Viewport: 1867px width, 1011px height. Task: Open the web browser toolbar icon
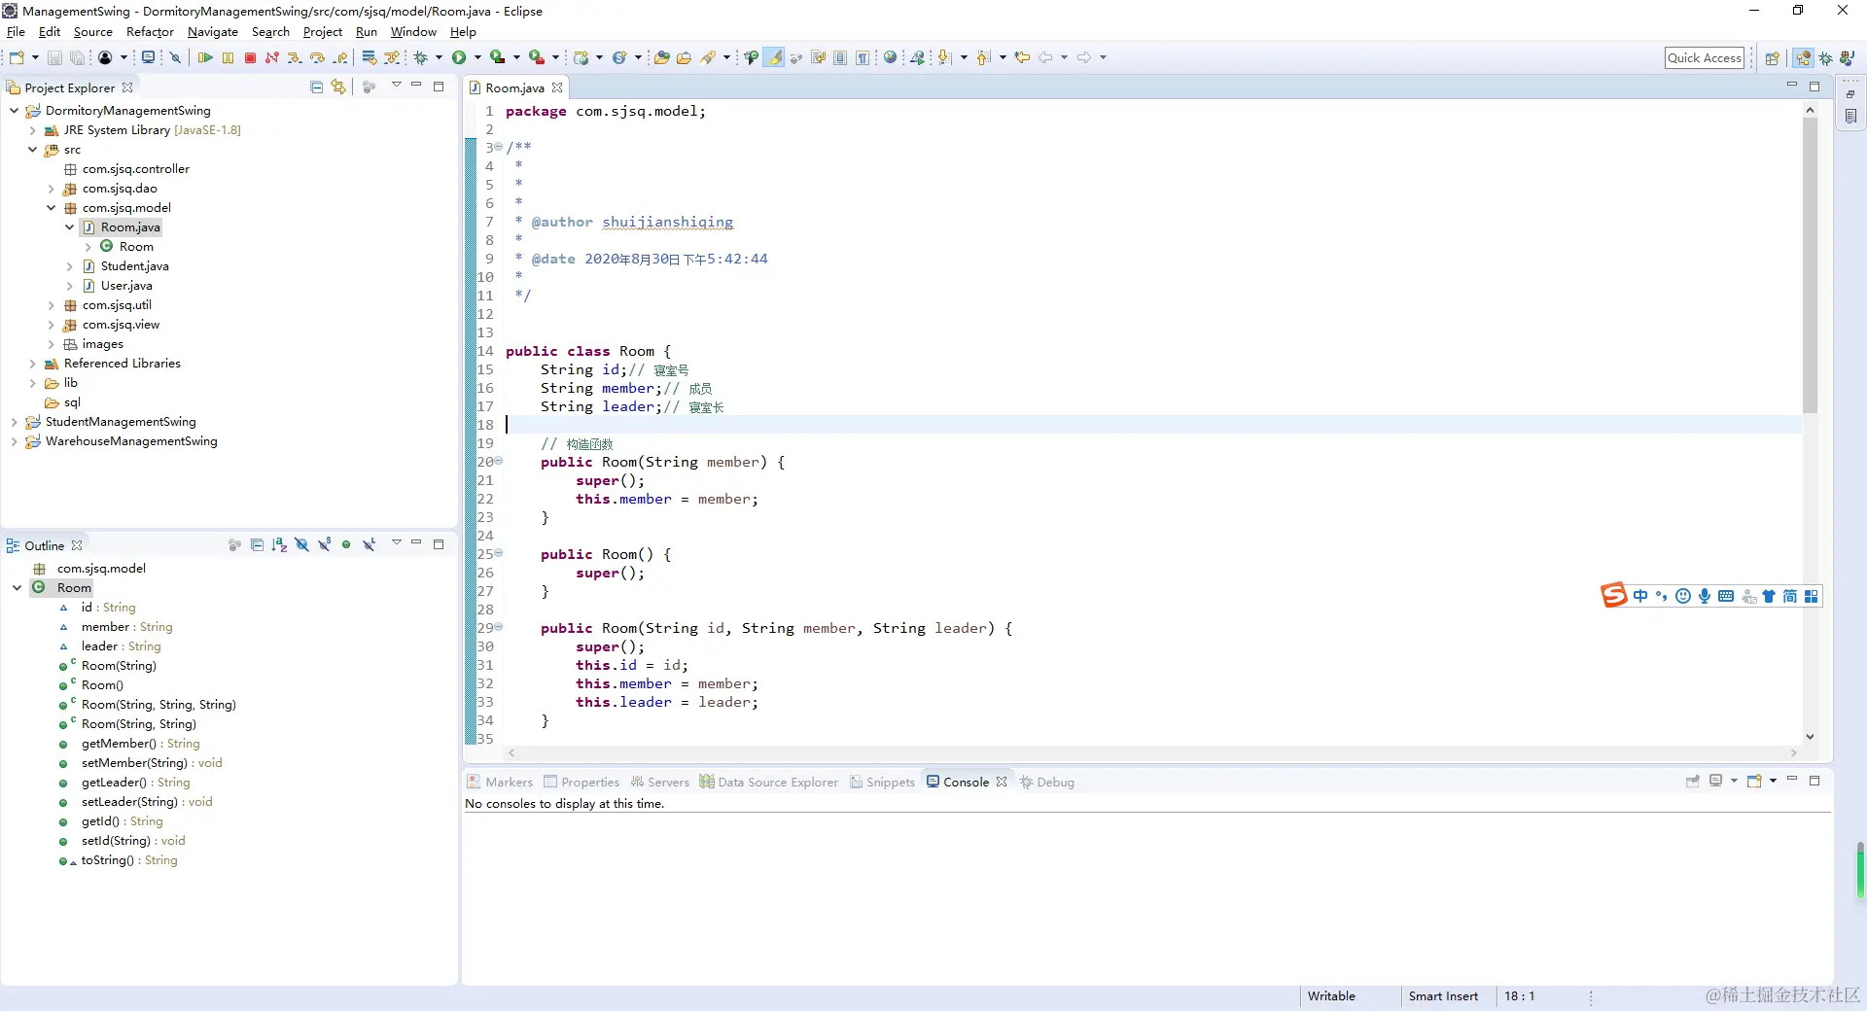pyautogui.click(x=890, y=57)
